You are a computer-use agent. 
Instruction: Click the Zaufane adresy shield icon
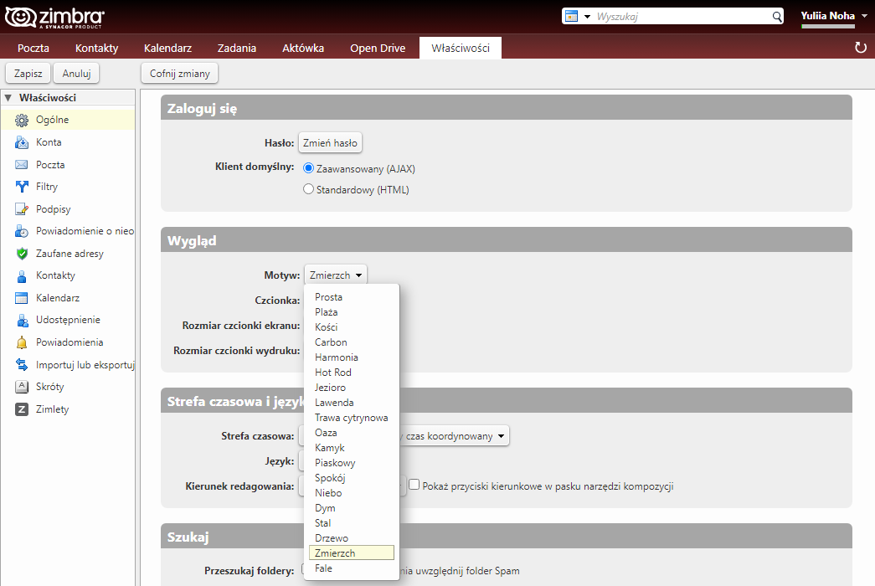(22, 254)
